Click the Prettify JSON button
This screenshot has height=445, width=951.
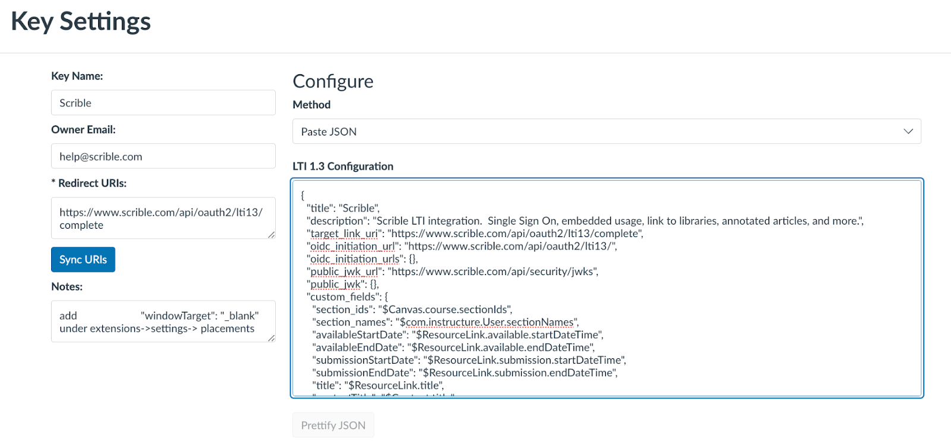click(333, 425)
